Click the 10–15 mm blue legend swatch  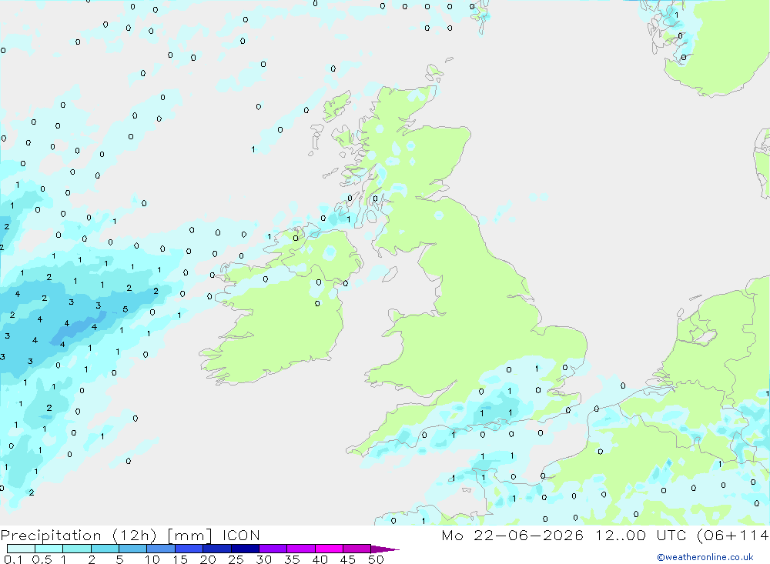tap(161, 549)
